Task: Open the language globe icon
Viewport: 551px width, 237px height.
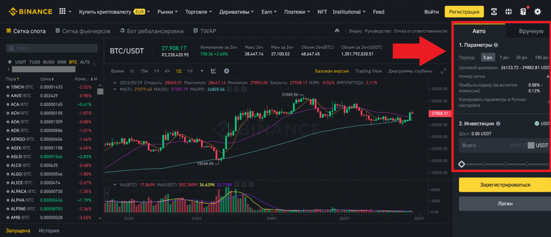Action: click(508, 12)
